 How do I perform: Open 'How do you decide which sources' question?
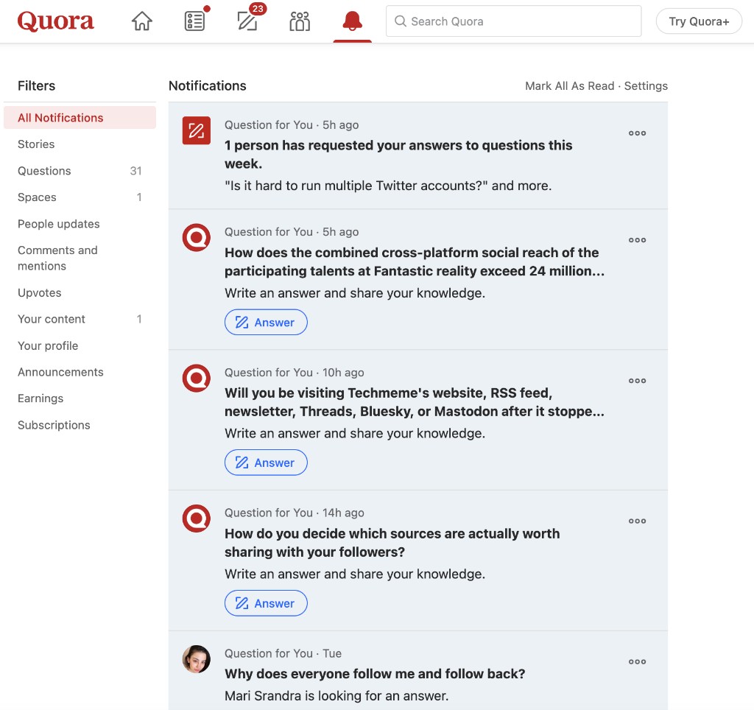click(x=392, y=543)
